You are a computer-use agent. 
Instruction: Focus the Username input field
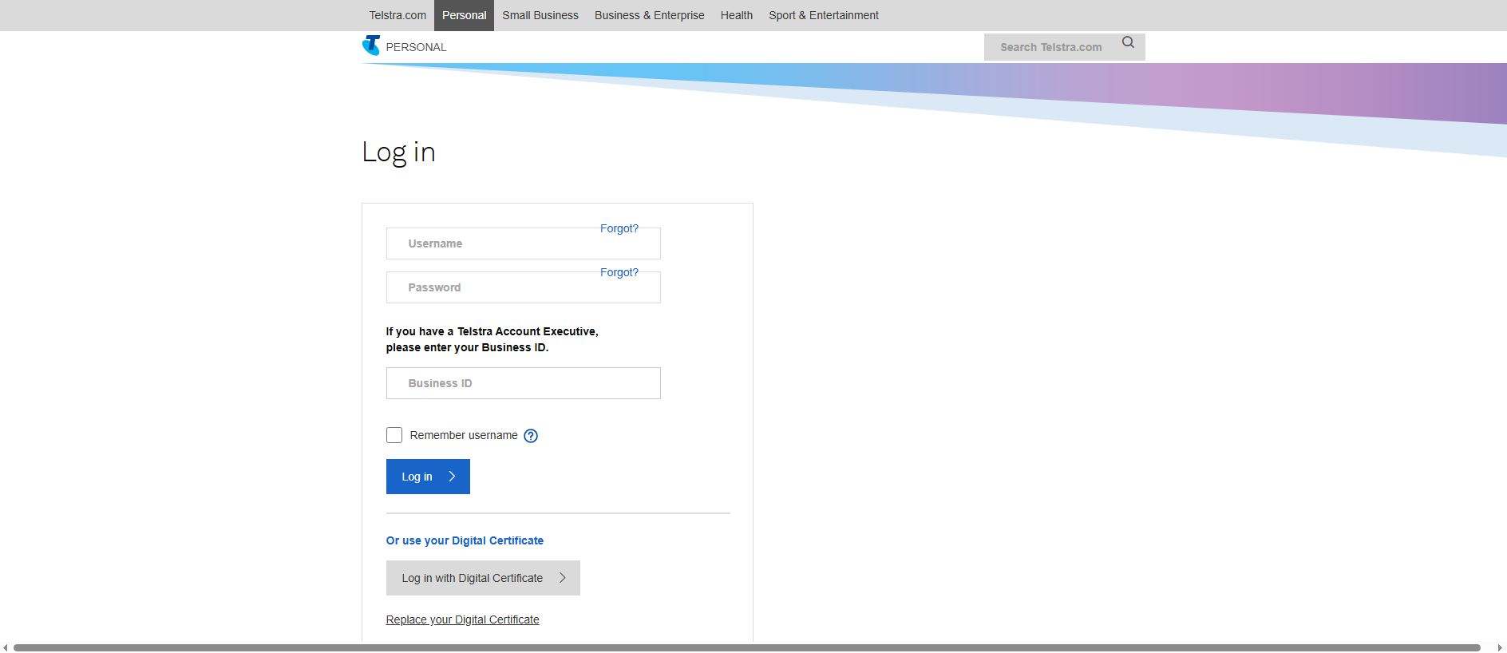524,243
